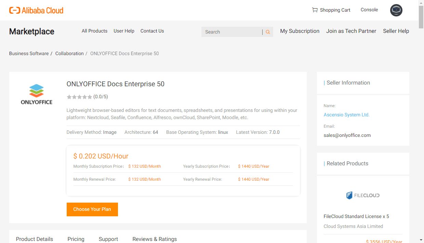Click the FileCloud logo under Related Products
The width and height of the screenshot is (424, 243).
(x=363, y=195)
